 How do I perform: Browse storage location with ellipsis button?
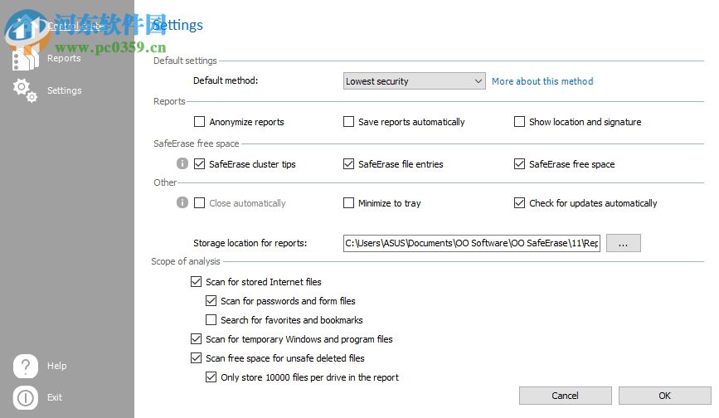click(624, 243)
